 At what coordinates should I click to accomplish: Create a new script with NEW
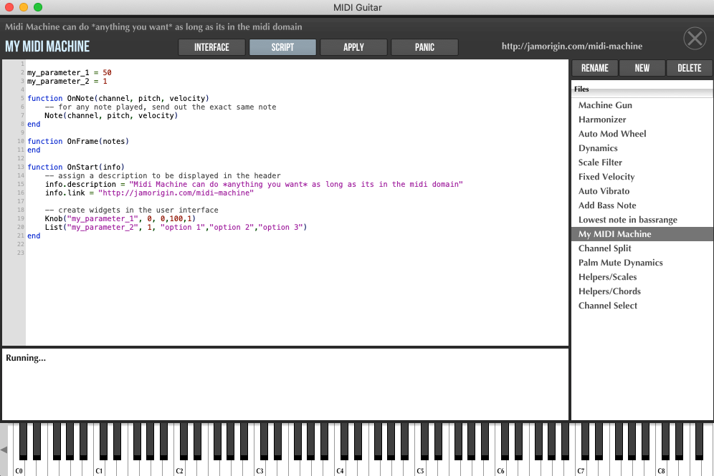point(642,68)
